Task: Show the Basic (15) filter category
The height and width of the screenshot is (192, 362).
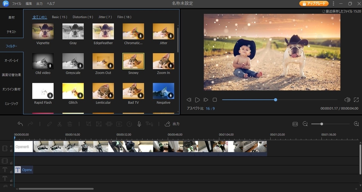Action: [x=59, y=17]
